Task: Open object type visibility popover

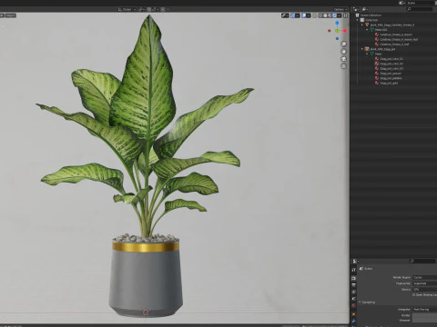Action: click(x=285, y=15)
